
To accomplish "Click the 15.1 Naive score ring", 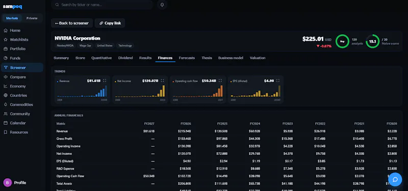I will coord(372,41).
